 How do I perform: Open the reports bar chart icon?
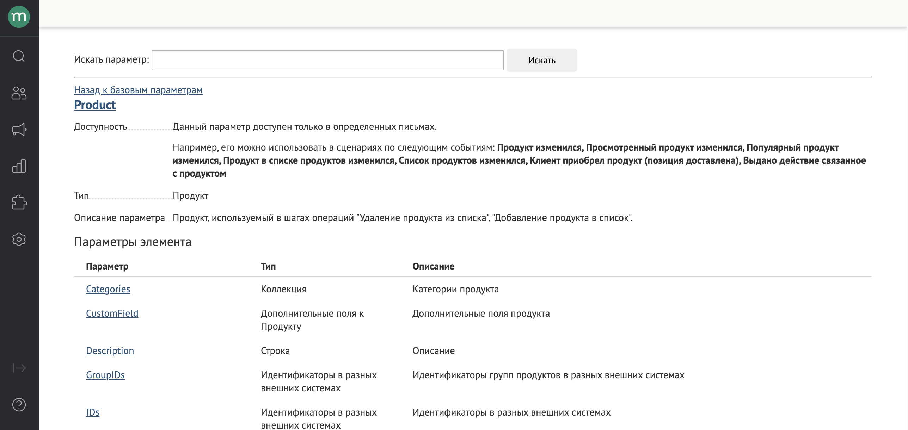tap(19, 166)
